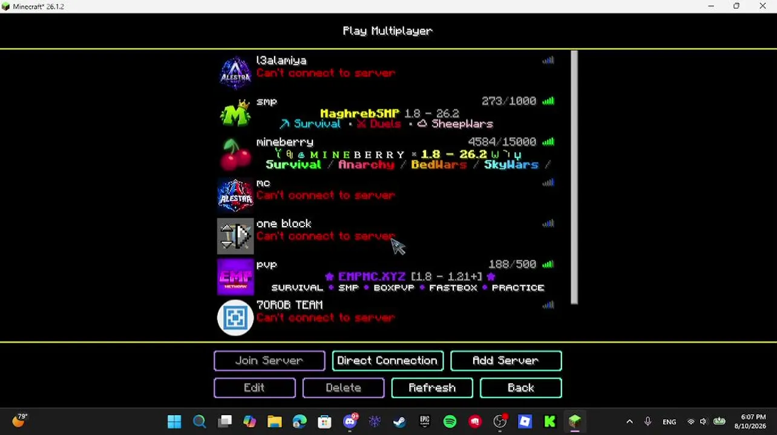Click the mc server signal indicator
The width and height of the screenshot is (777, 435).
548,182
